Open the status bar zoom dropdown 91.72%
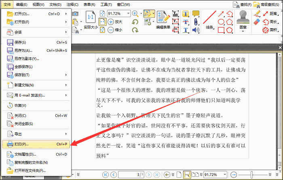This screenshot has height=180, width=283. [225, 174]
